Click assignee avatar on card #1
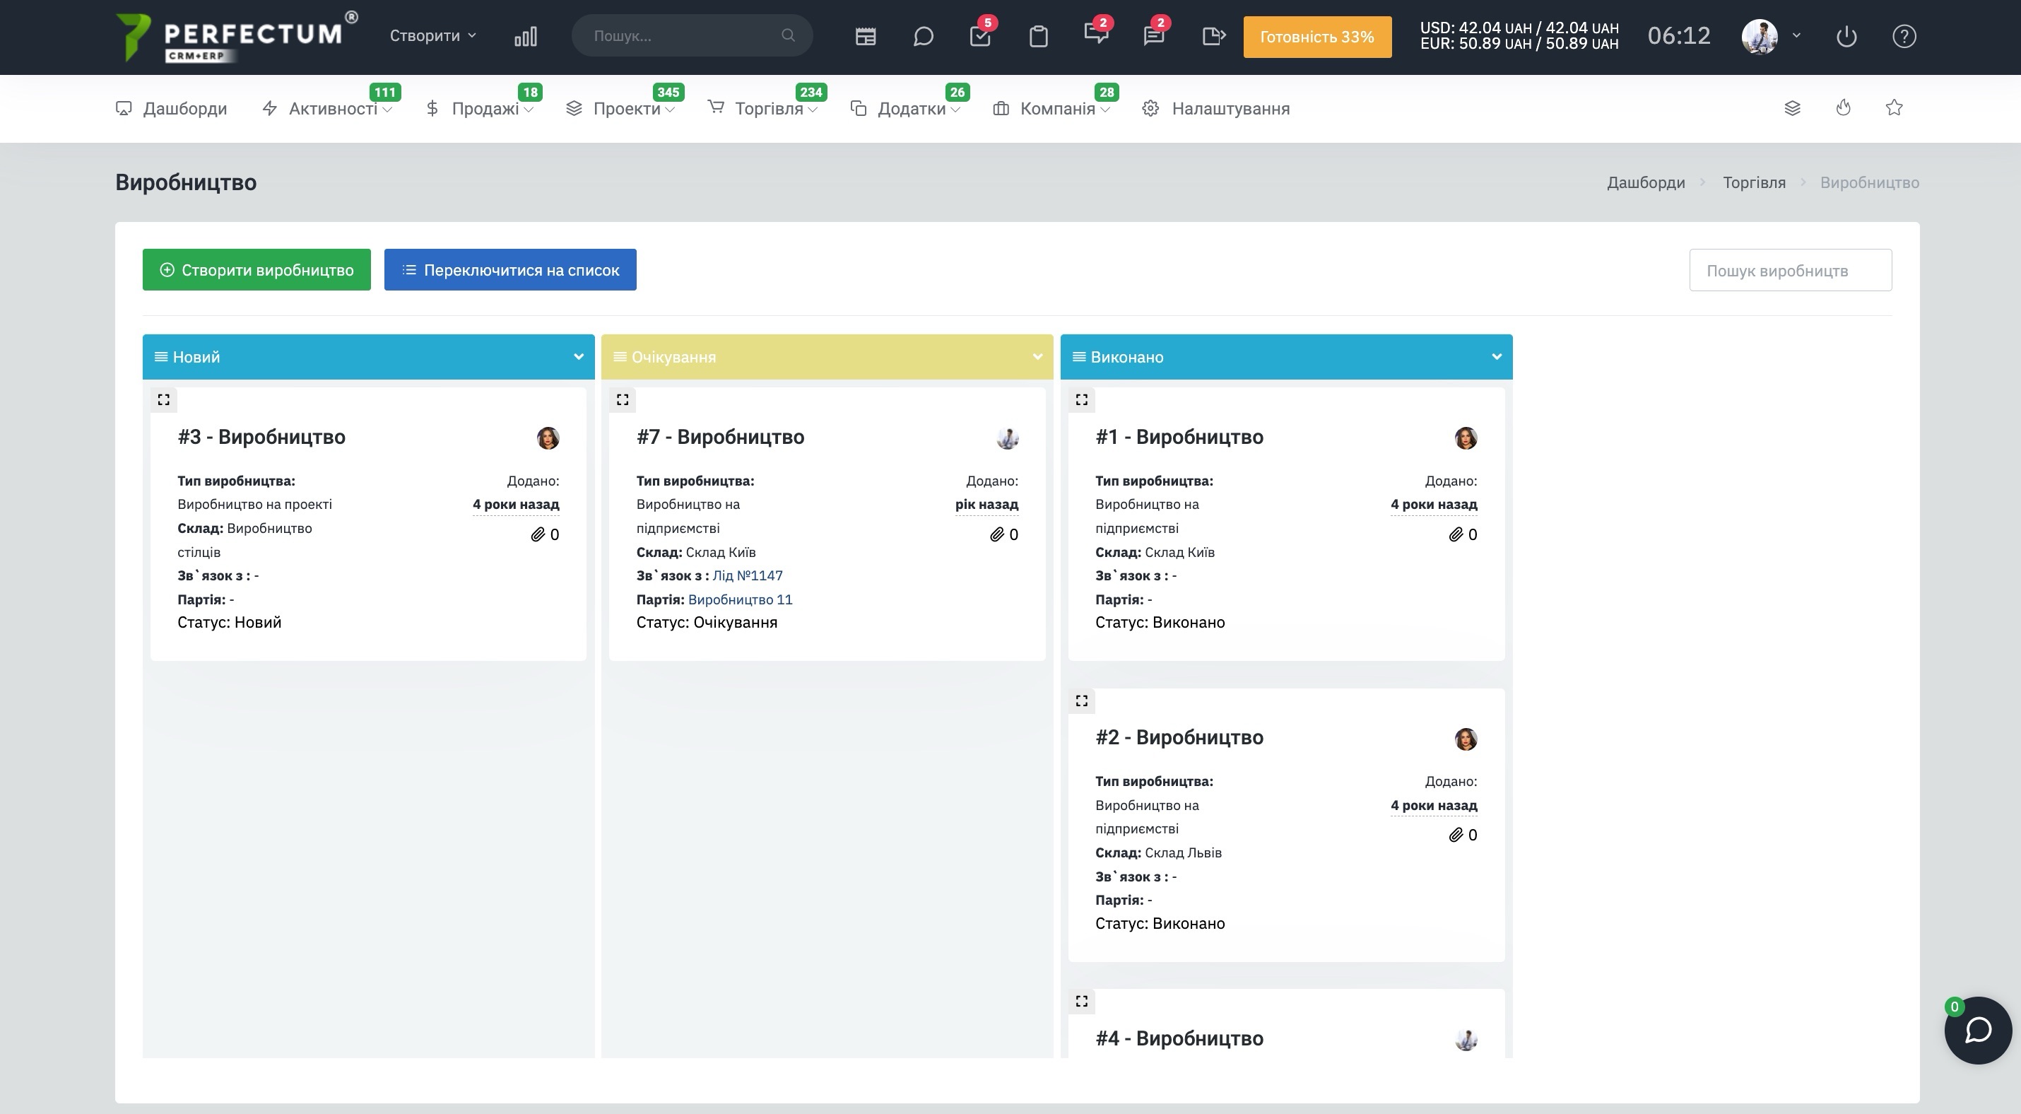The height and width of the screenshot is (1114, 2021). click(x=1466, y=438)
